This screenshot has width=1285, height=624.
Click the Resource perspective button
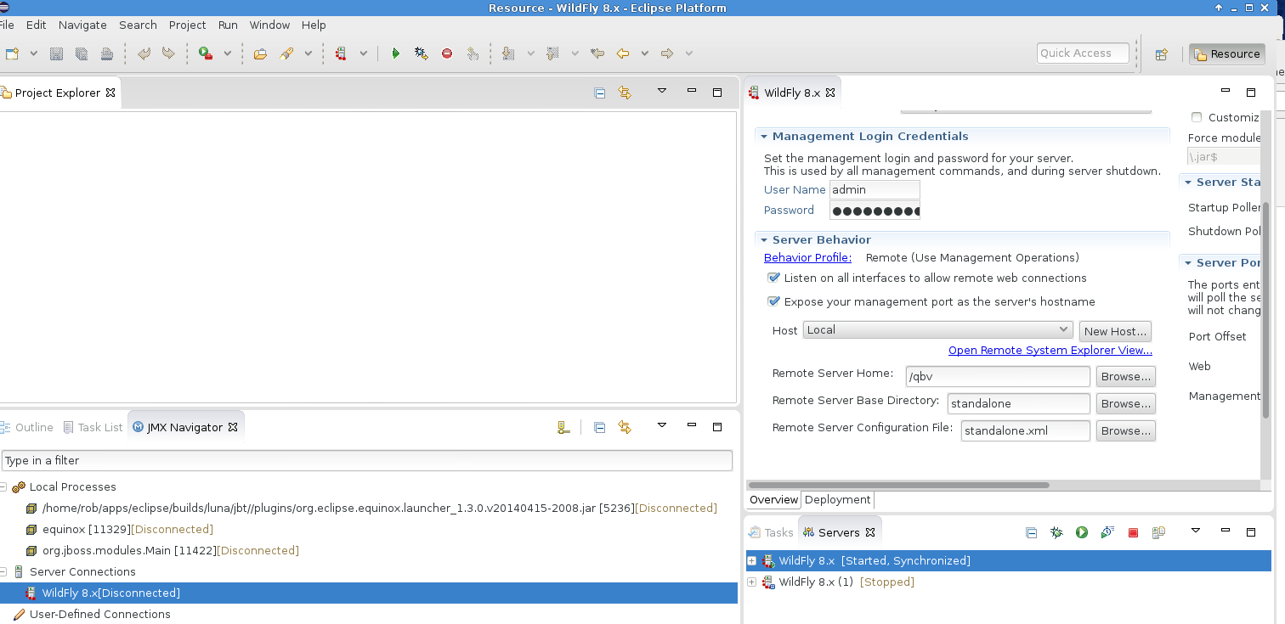[1227, 54]
